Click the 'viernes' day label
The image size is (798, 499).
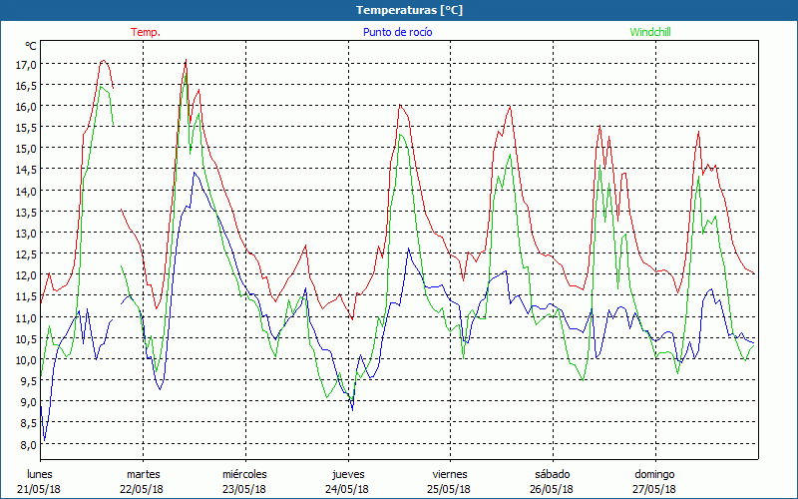(x=450, y=474)
